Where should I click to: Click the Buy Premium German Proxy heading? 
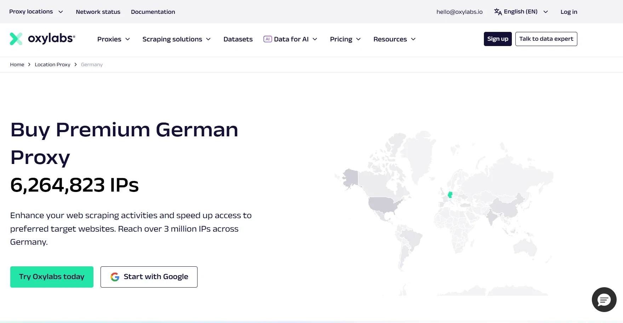point(124,143)
